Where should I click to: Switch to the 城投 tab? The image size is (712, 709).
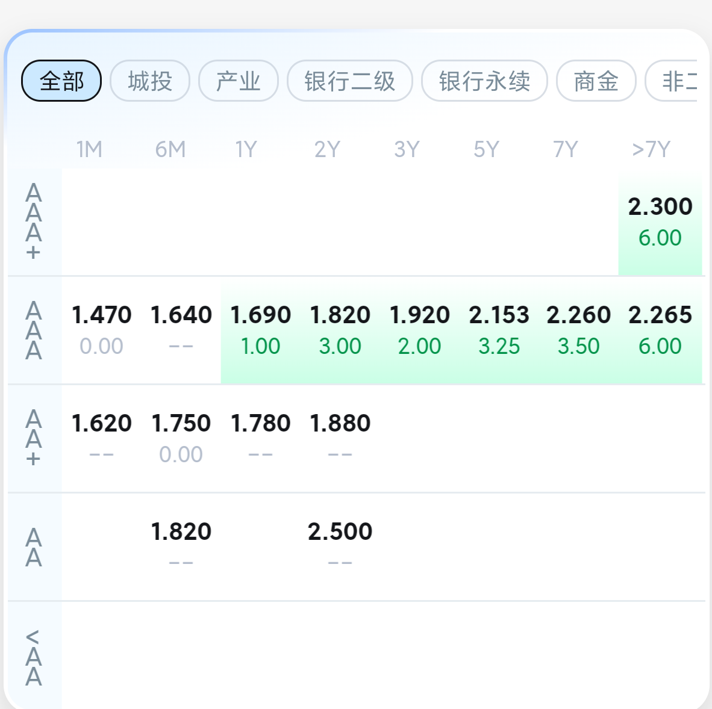tap(150, 81)
